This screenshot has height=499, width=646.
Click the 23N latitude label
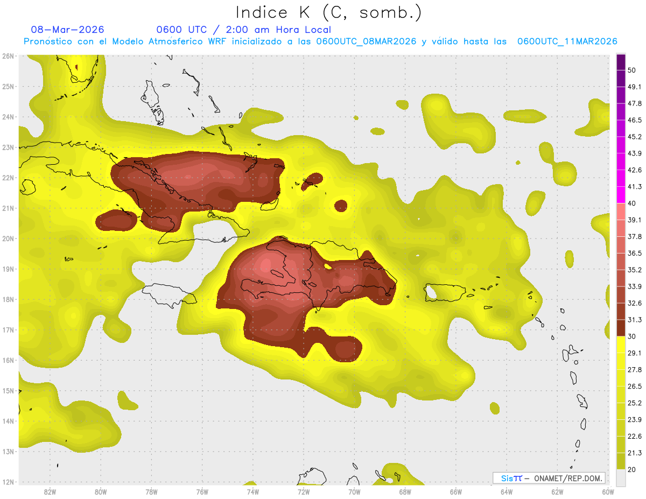[8, 147]
